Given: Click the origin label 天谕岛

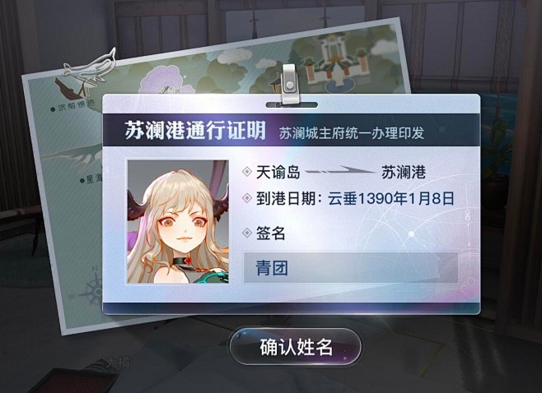Looking at the screenshot, I should [278, 172].
